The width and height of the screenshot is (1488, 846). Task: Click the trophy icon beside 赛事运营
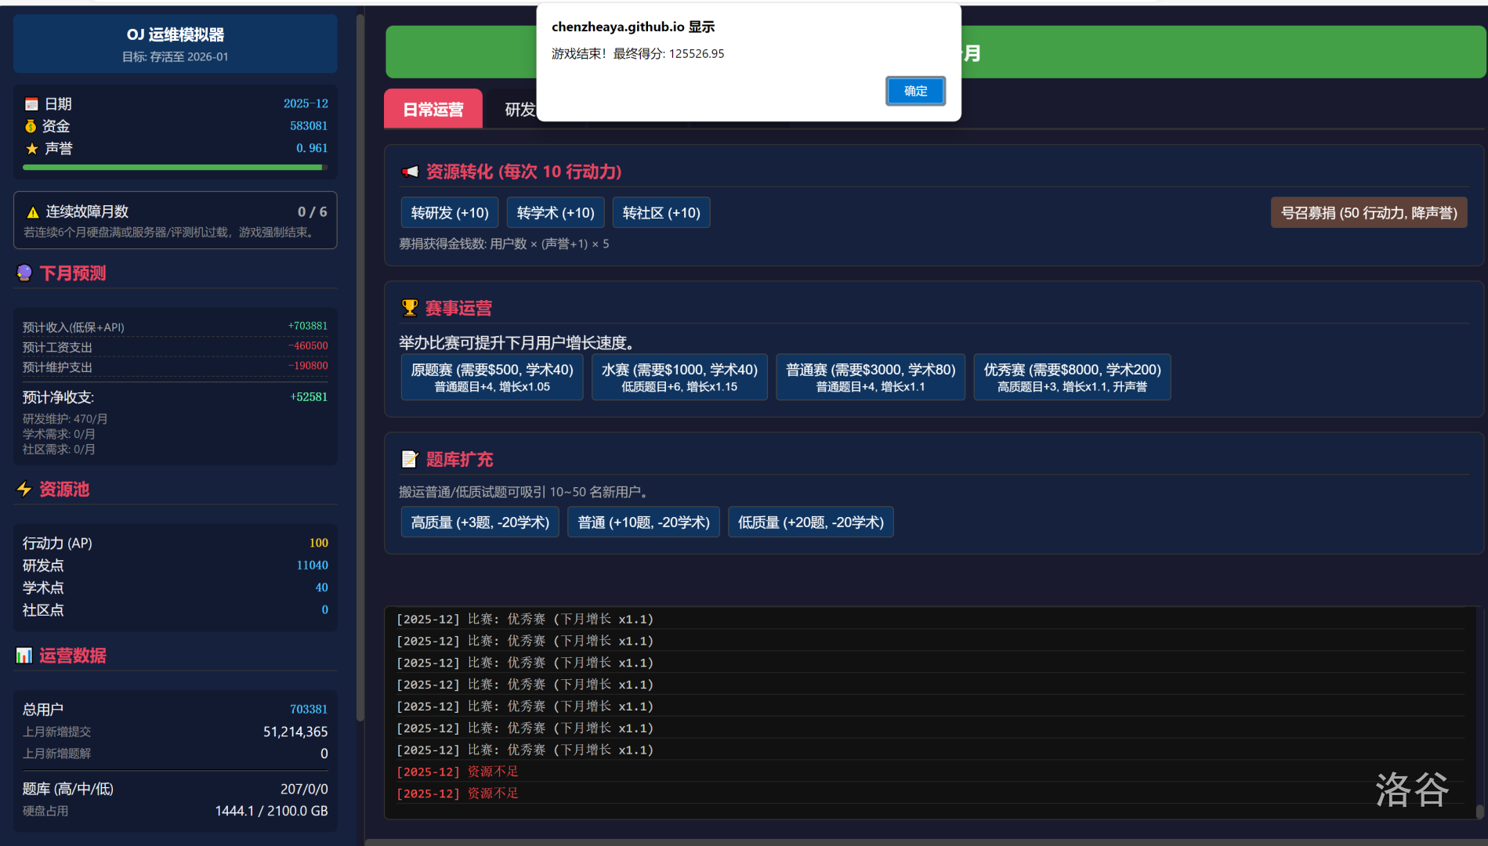tap(409, 308)
